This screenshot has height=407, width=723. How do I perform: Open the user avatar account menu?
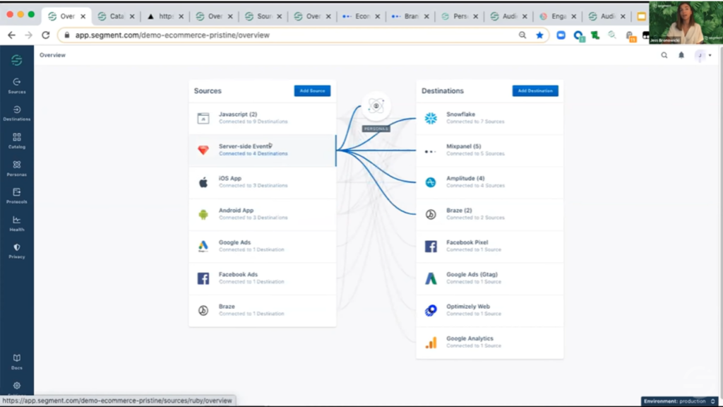(x=703, y=55)
